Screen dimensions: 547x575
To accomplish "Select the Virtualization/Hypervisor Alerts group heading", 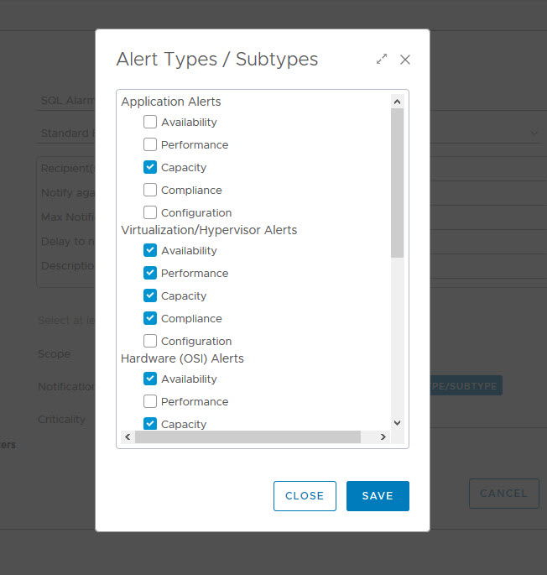I will pos(209,230).
